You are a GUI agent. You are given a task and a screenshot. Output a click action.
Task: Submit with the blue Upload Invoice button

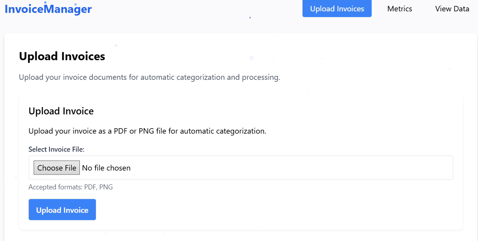click(62, 210)
